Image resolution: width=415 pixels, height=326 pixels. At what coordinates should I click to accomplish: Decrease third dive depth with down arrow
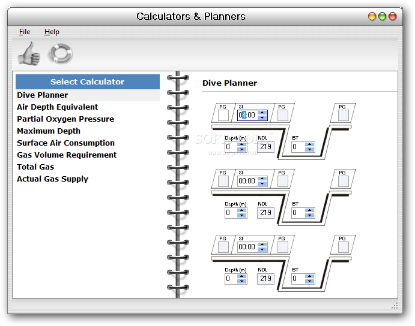click(x=241, y=281)
